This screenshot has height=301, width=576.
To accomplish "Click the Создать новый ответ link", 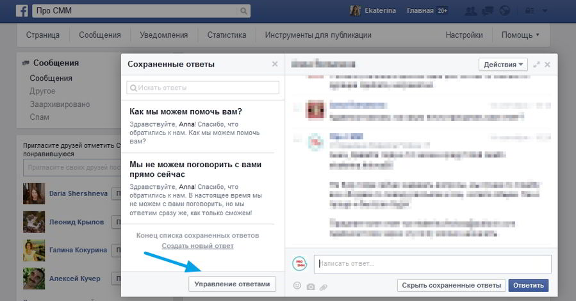I will pyautogui.click(x=197, y=246).
